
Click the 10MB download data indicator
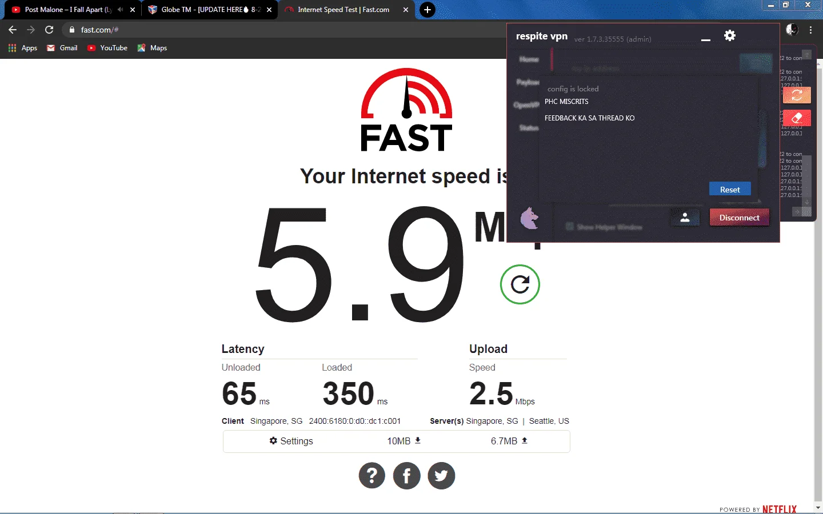point(404,441)
